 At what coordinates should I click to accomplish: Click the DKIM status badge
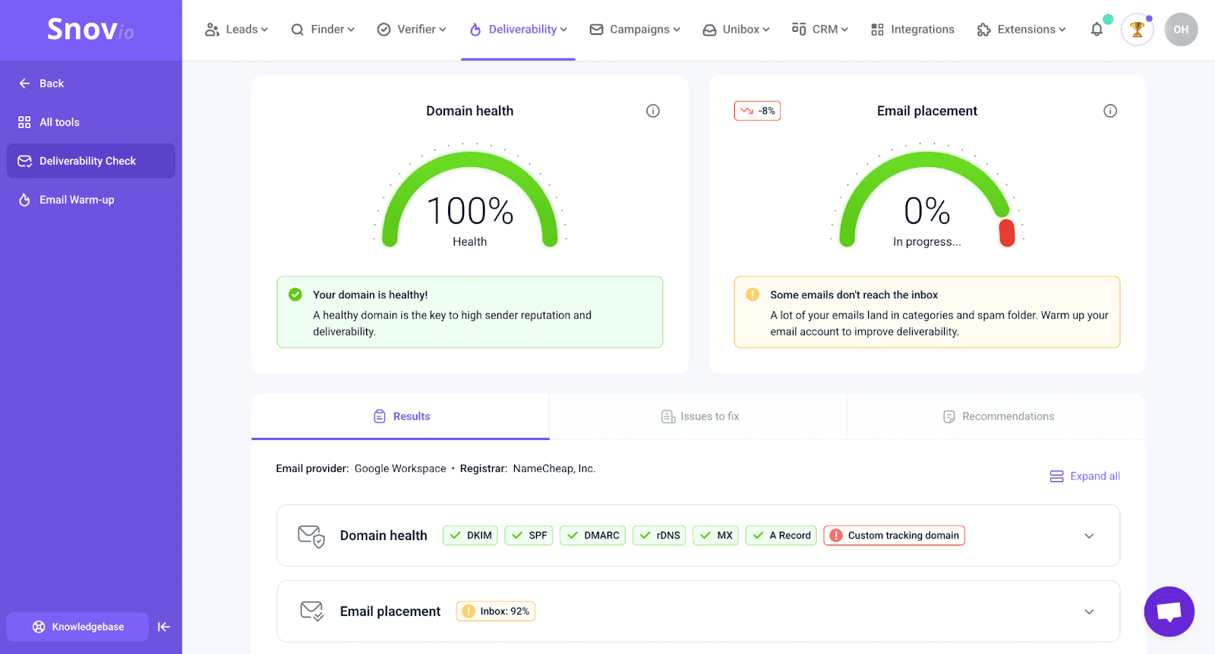coord(470,536)
